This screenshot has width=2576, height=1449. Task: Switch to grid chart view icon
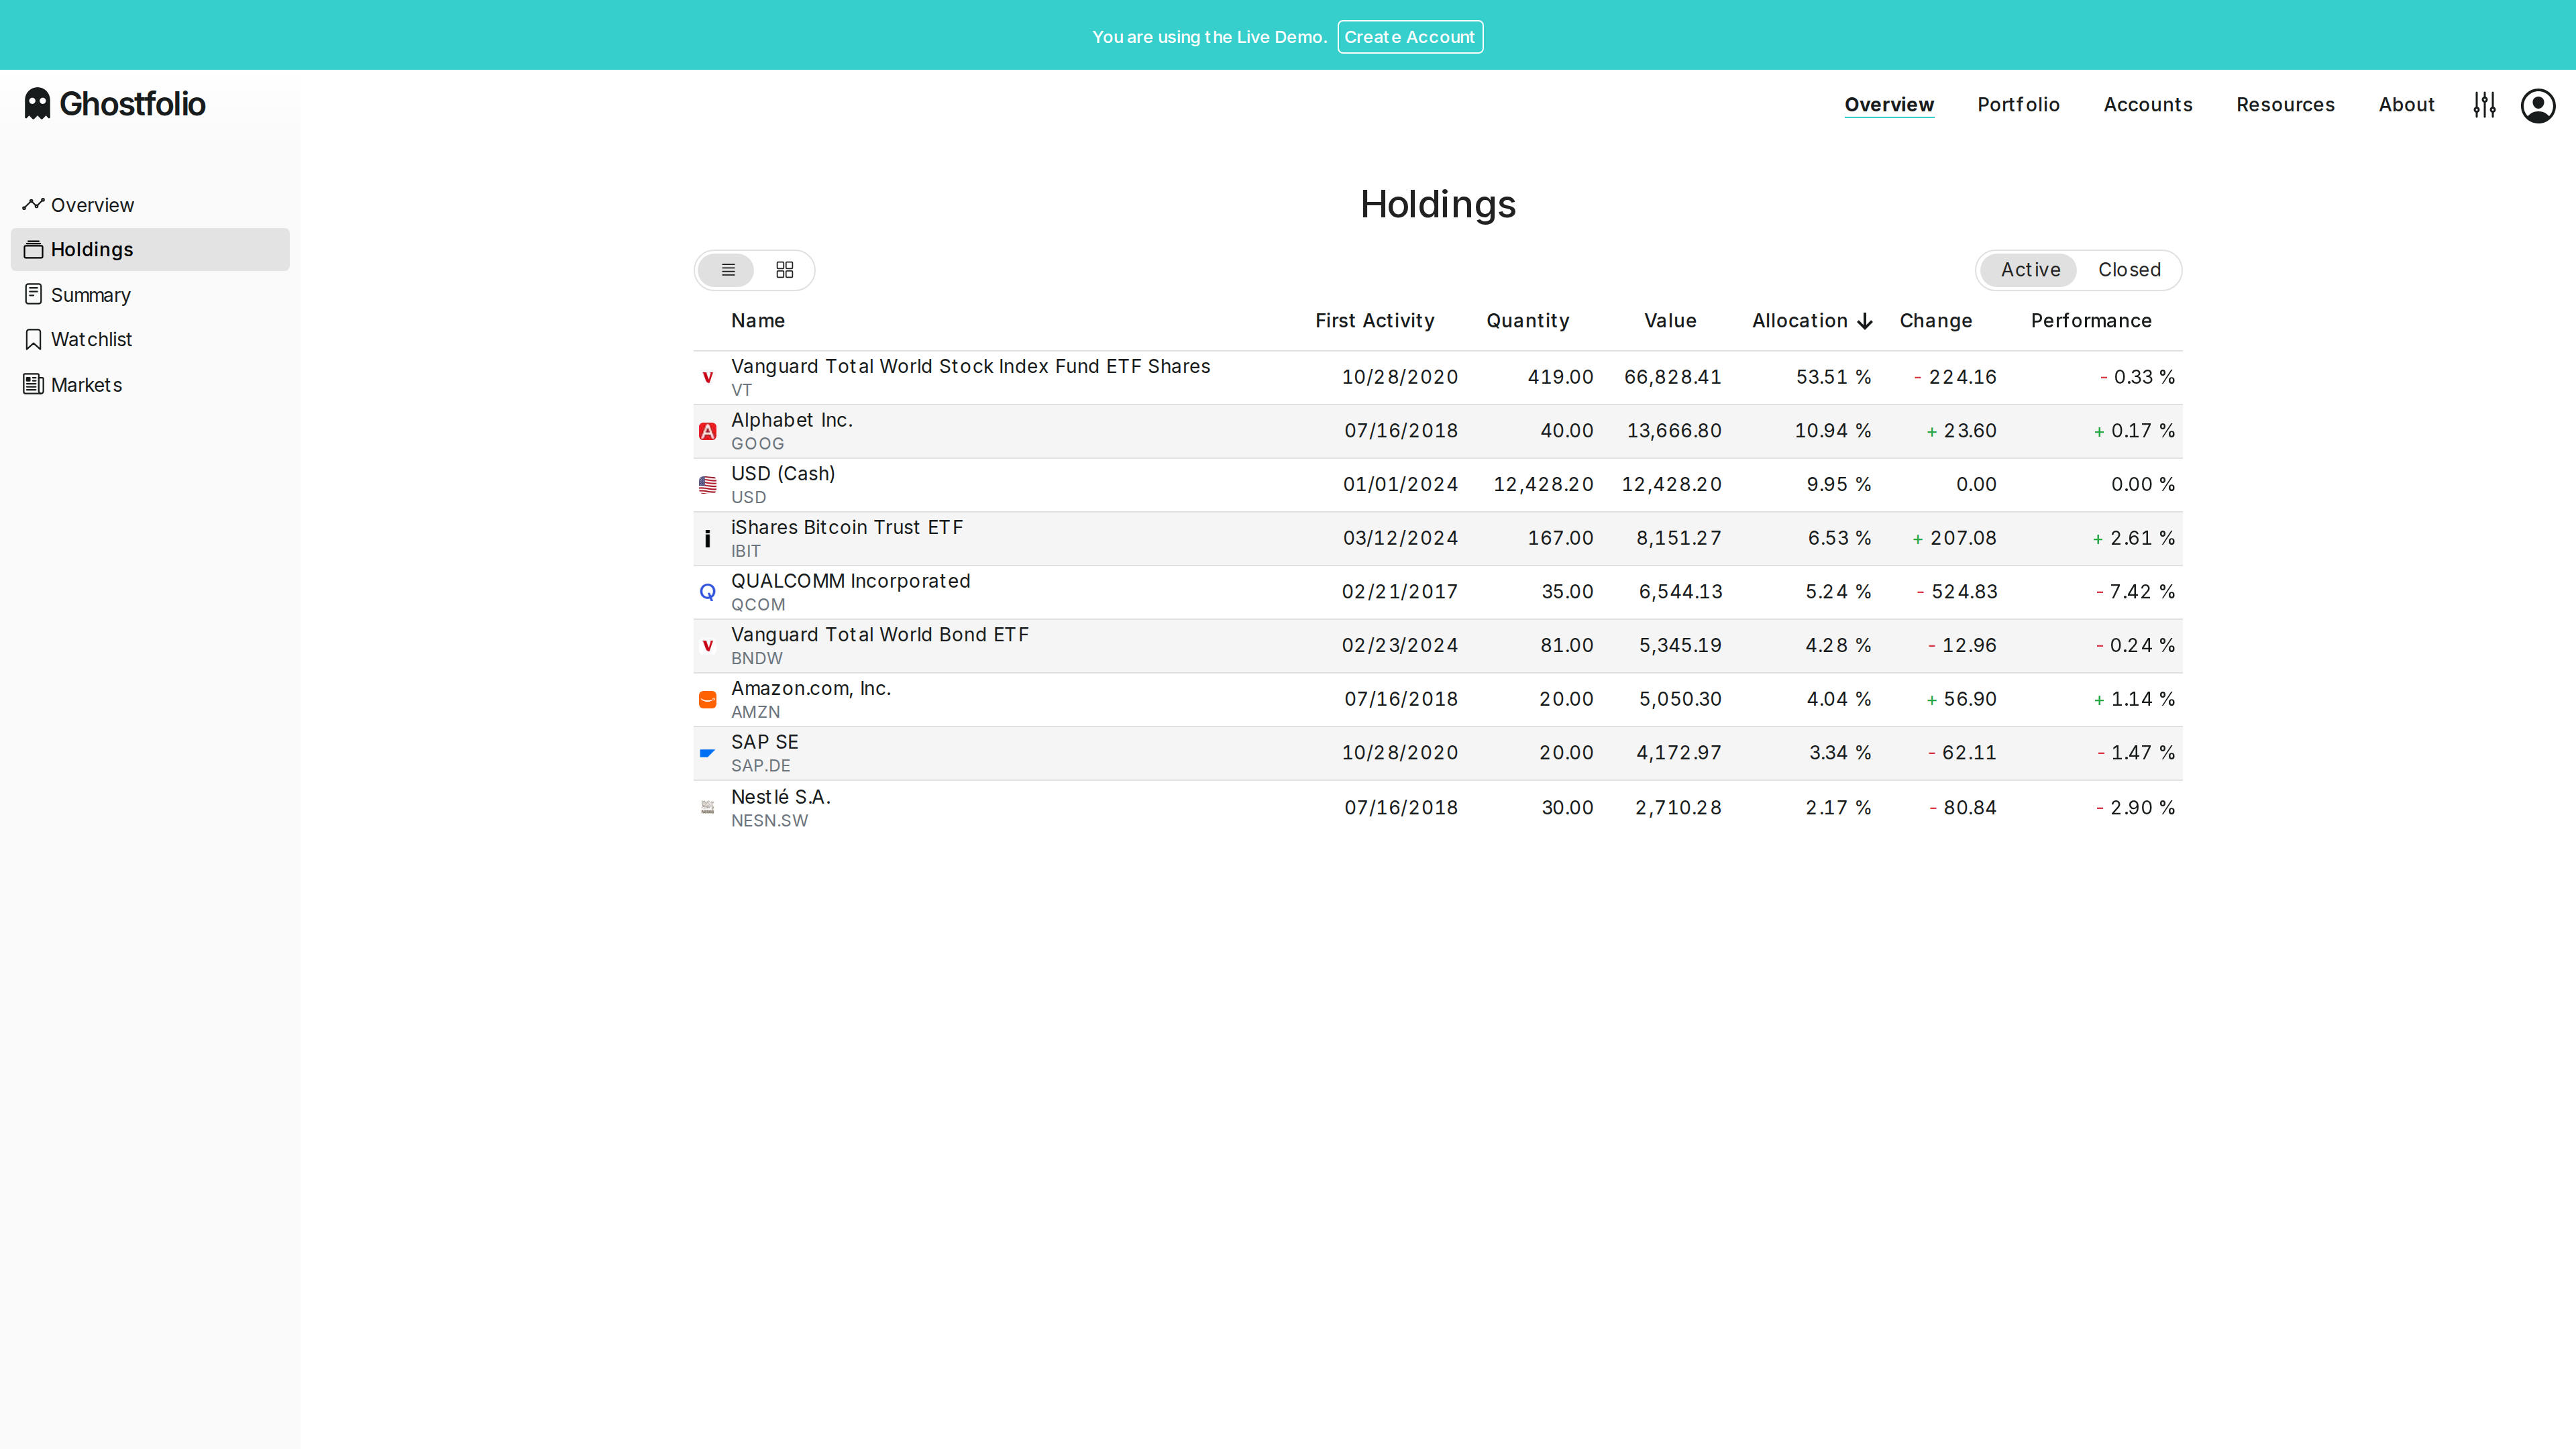785,270
